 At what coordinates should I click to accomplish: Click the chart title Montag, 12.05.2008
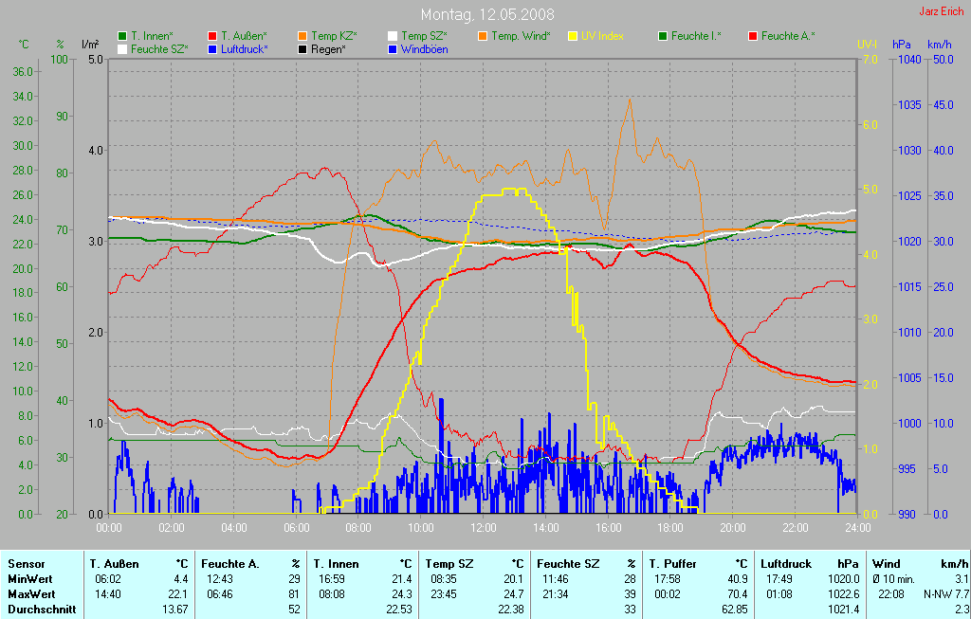pyautogui.click(x=487, y=14)
